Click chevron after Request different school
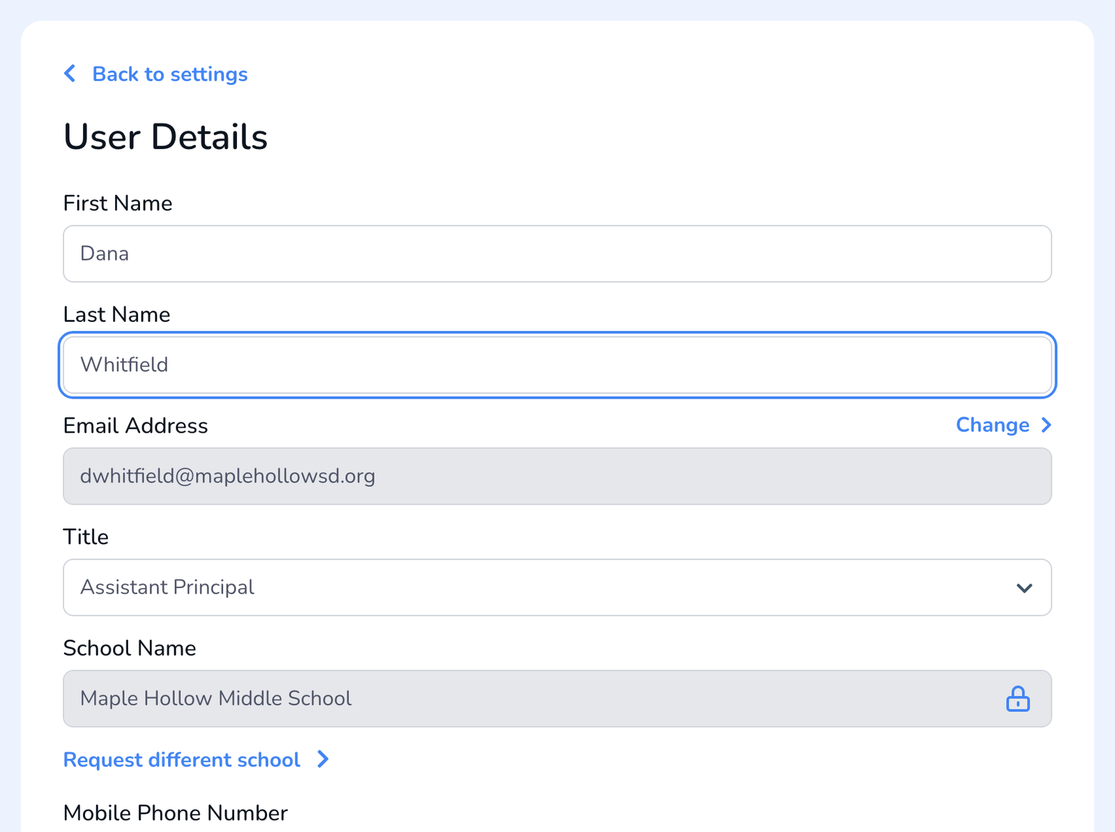The width and height of the screenshot is (1115, 832). pyautogui.click(x=323, y=760)
